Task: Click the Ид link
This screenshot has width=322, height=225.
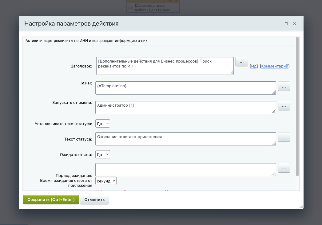Action: [x=254, y=66]
